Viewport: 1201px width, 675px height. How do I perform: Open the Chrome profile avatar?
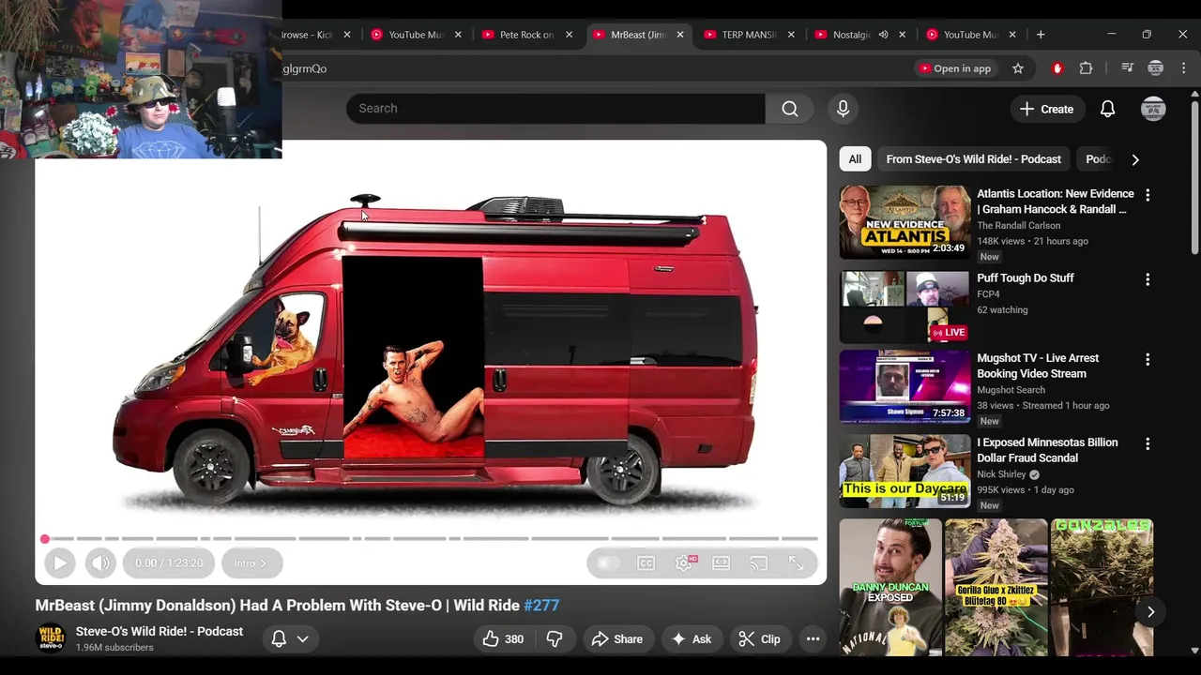[x=1156, y=68]
